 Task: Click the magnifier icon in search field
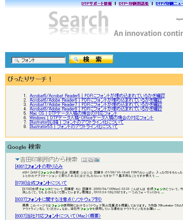(x=17, y=60)
